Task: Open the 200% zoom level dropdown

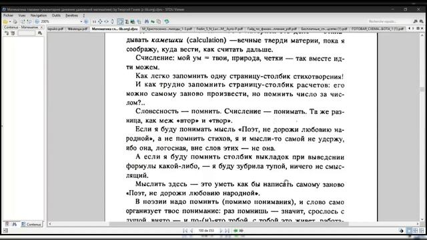Action: pyautogui.click(x=81, y=21)
